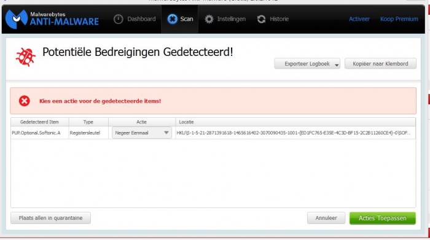Click the Instellingen gear icon
Viewport: 430px width, 240px height.
coord(209,19)
